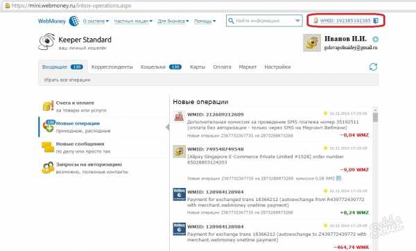Expand Частным лицам menu

click(133, 21)
